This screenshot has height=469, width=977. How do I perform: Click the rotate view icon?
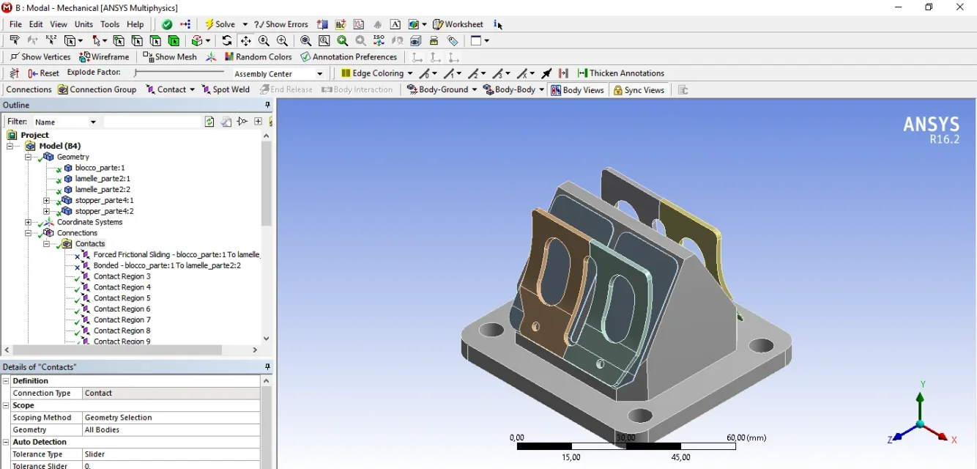point(227,41)
